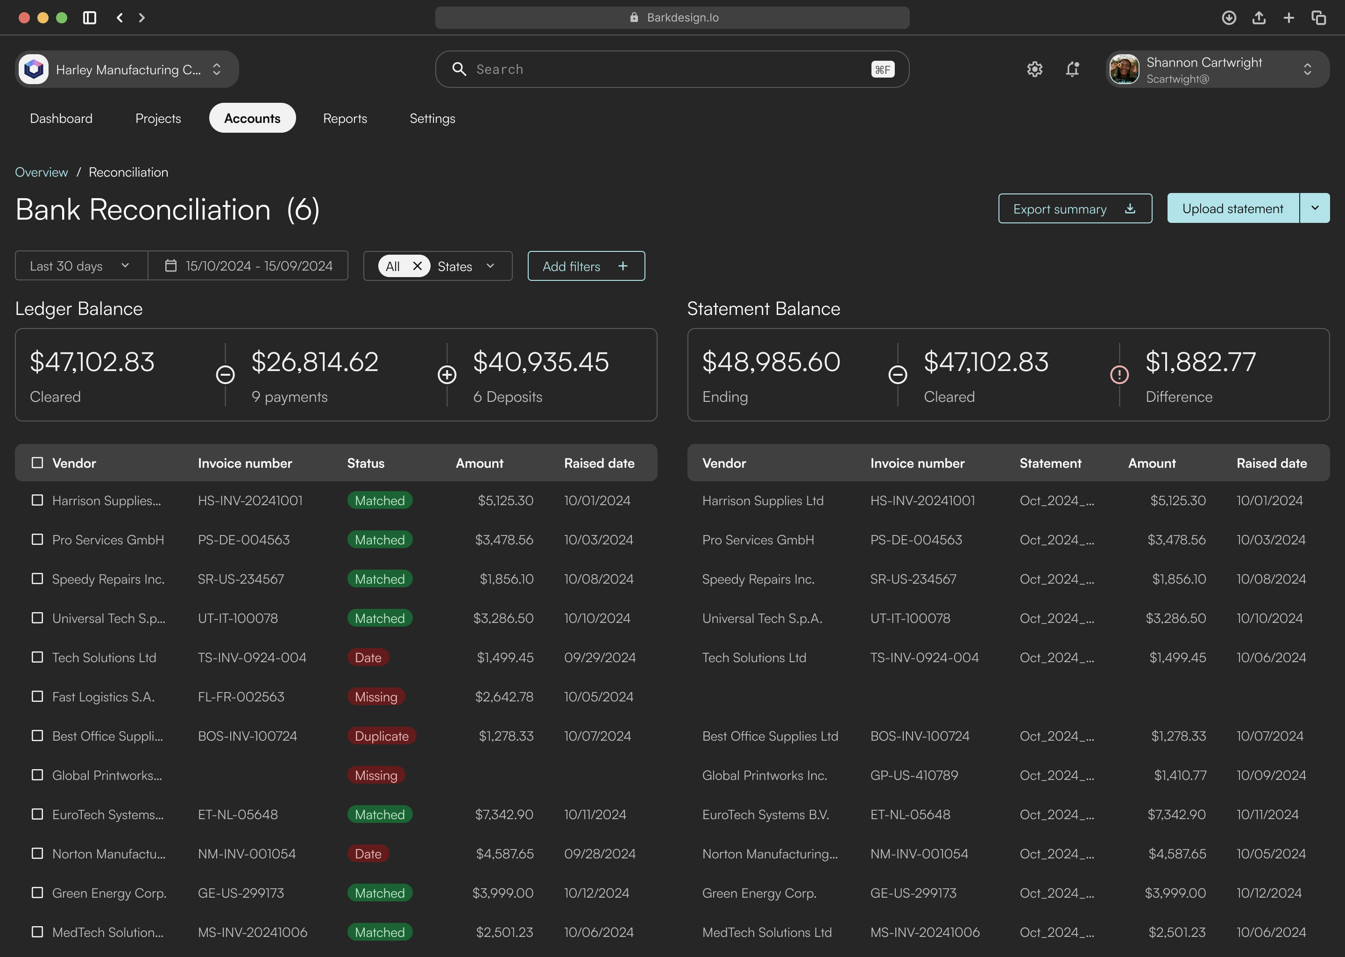The width and height of the screenshot is (1345, 957).
Task: Switch to the Reports tab
Action: pos(345,118)
